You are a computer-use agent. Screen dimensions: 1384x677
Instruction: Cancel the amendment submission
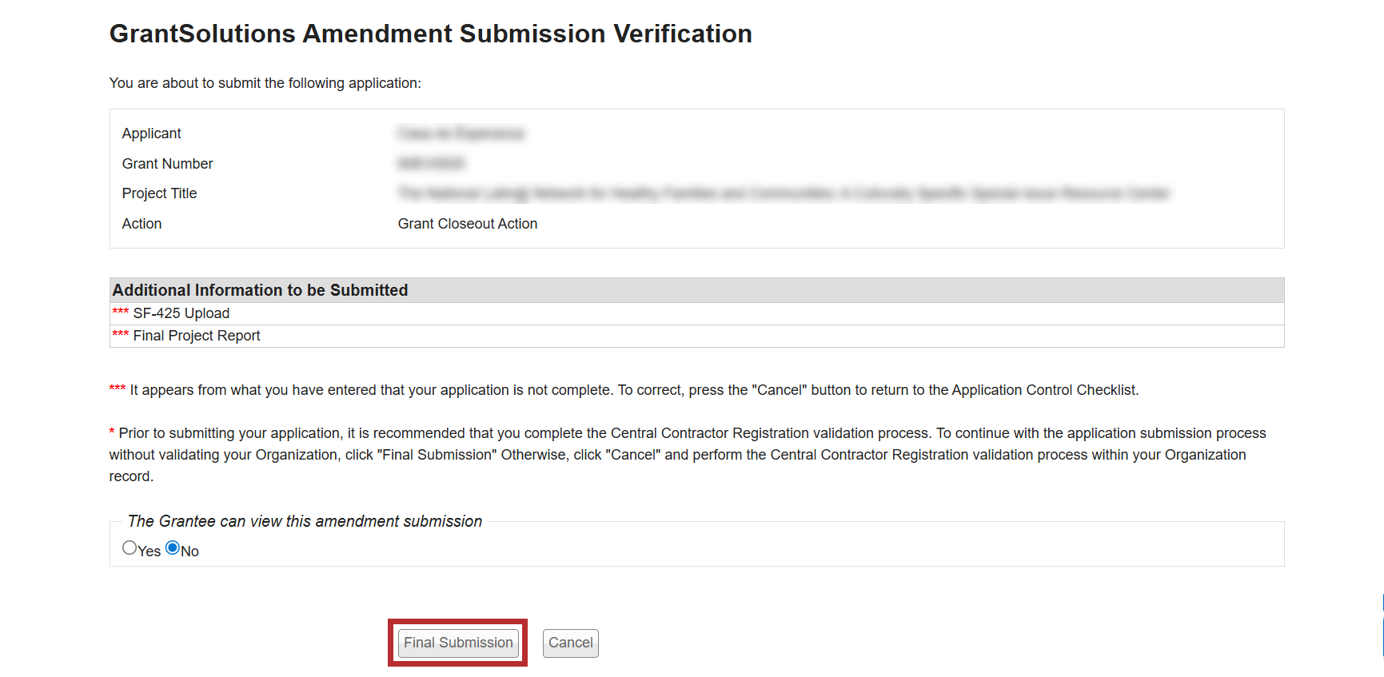pyautogui.click(x=570, y=643)
